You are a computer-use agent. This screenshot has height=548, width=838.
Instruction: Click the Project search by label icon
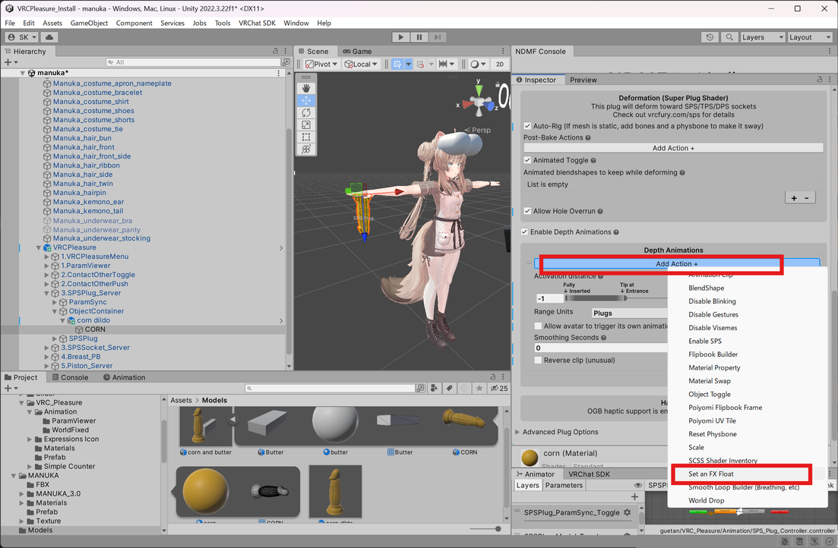[x=450, y=389]
